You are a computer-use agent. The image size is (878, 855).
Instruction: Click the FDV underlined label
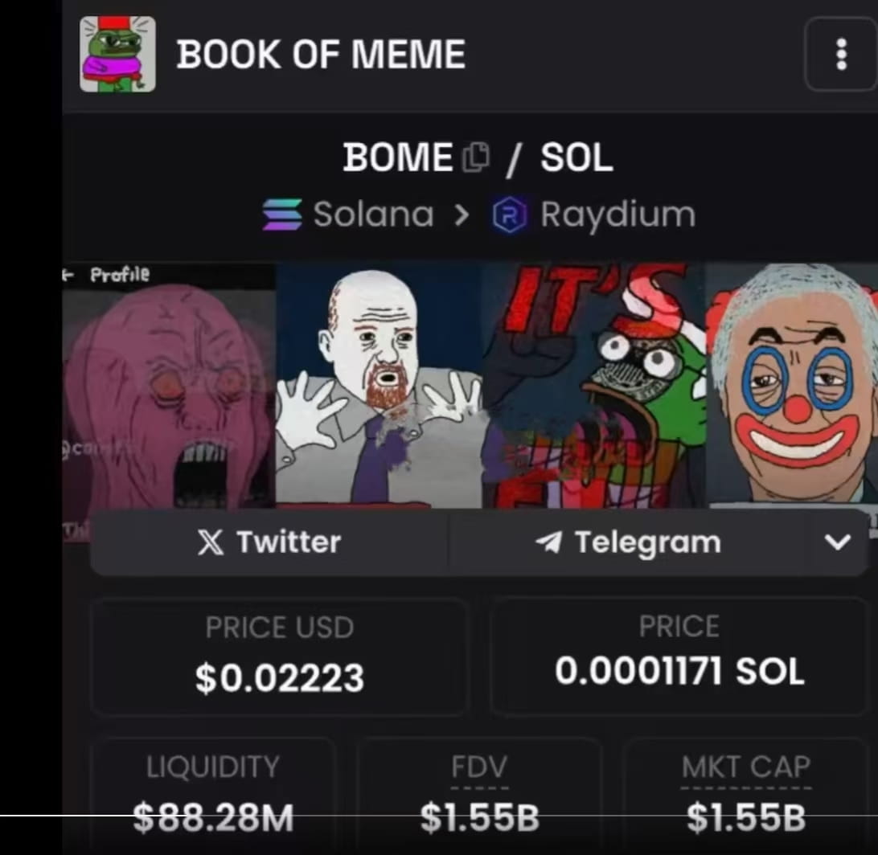[x=479, y=767]
